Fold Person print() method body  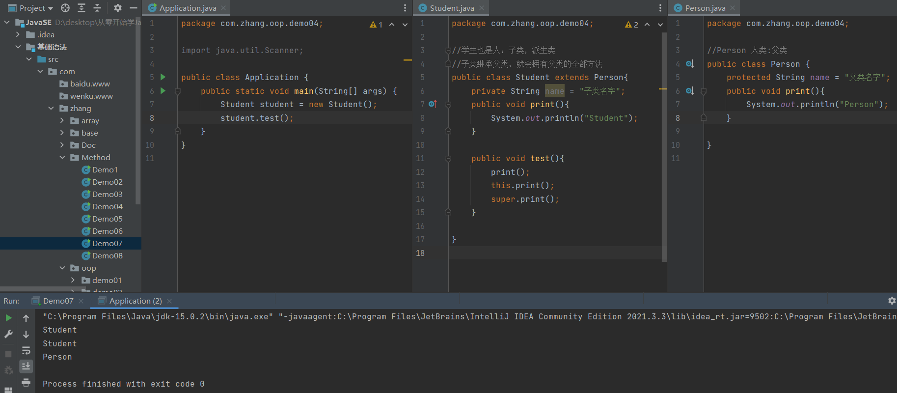click(x=704, y=91)
